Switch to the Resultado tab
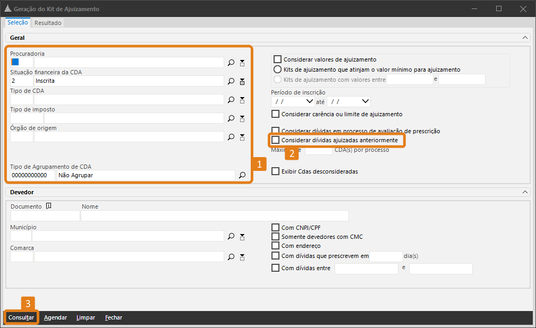The width and height of the screenshot is (536, 328). click(x=48, y=23)
